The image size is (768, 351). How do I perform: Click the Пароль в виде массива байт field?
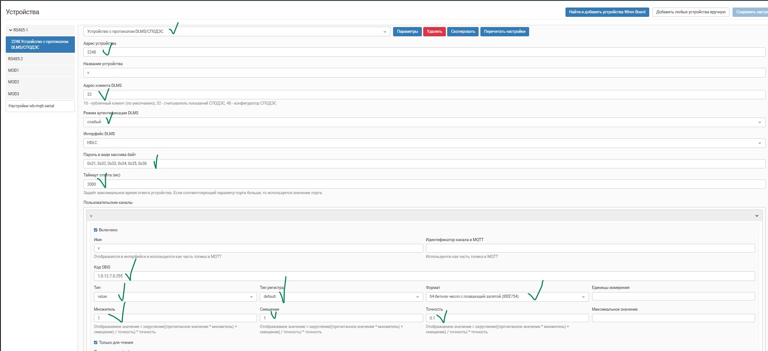[424, 164]
